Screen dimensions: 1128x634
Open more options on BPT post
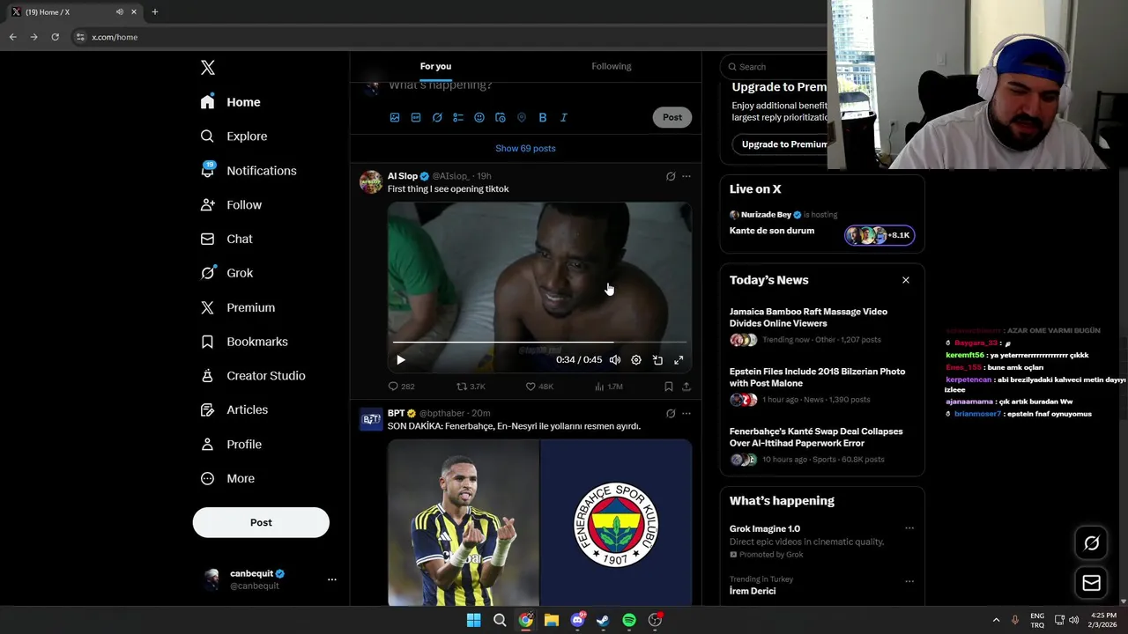tap(686, 413)
